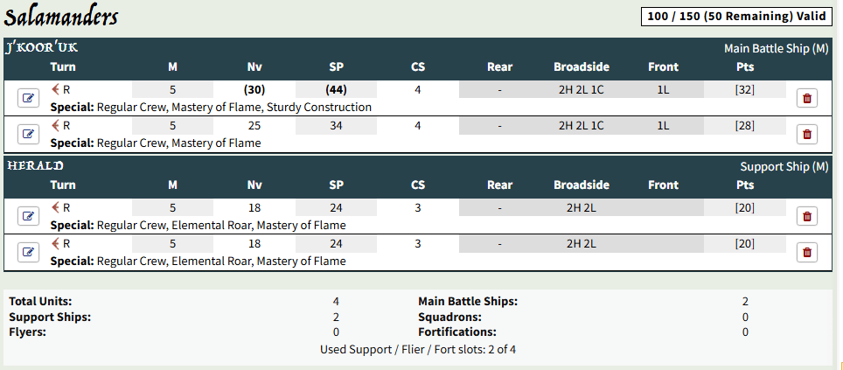Click turn arrow icon on second Herald row
Viewport: 843px width, 370px height.
coord(56,243)
